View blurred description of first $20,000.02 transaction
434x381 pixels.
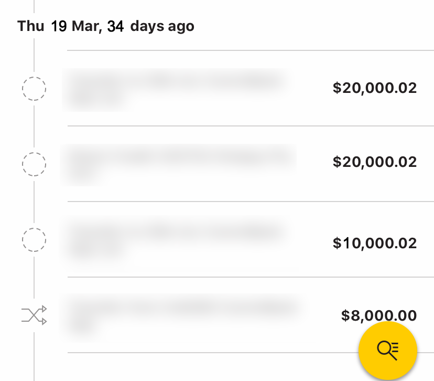(x=176, y=90)
